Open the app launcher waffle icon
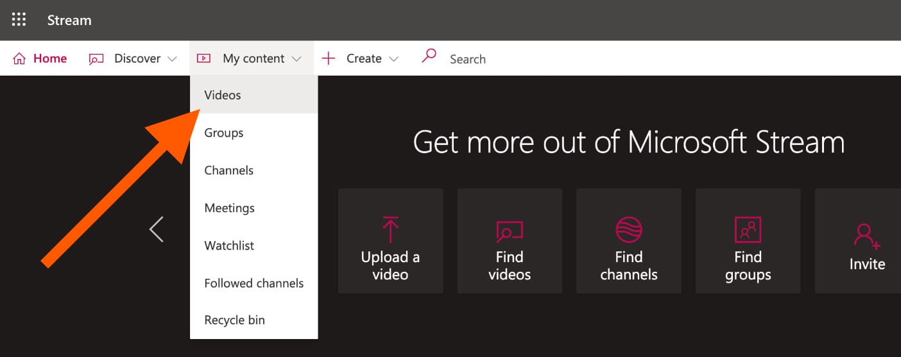 pyautogui.click(x=19, y=20)
